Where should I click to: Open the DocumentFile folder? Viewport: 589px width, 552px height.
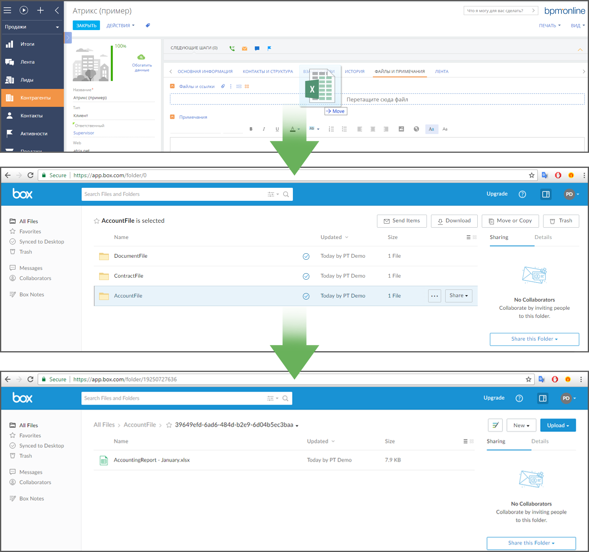pyautogui.click(x=131, y=256)
